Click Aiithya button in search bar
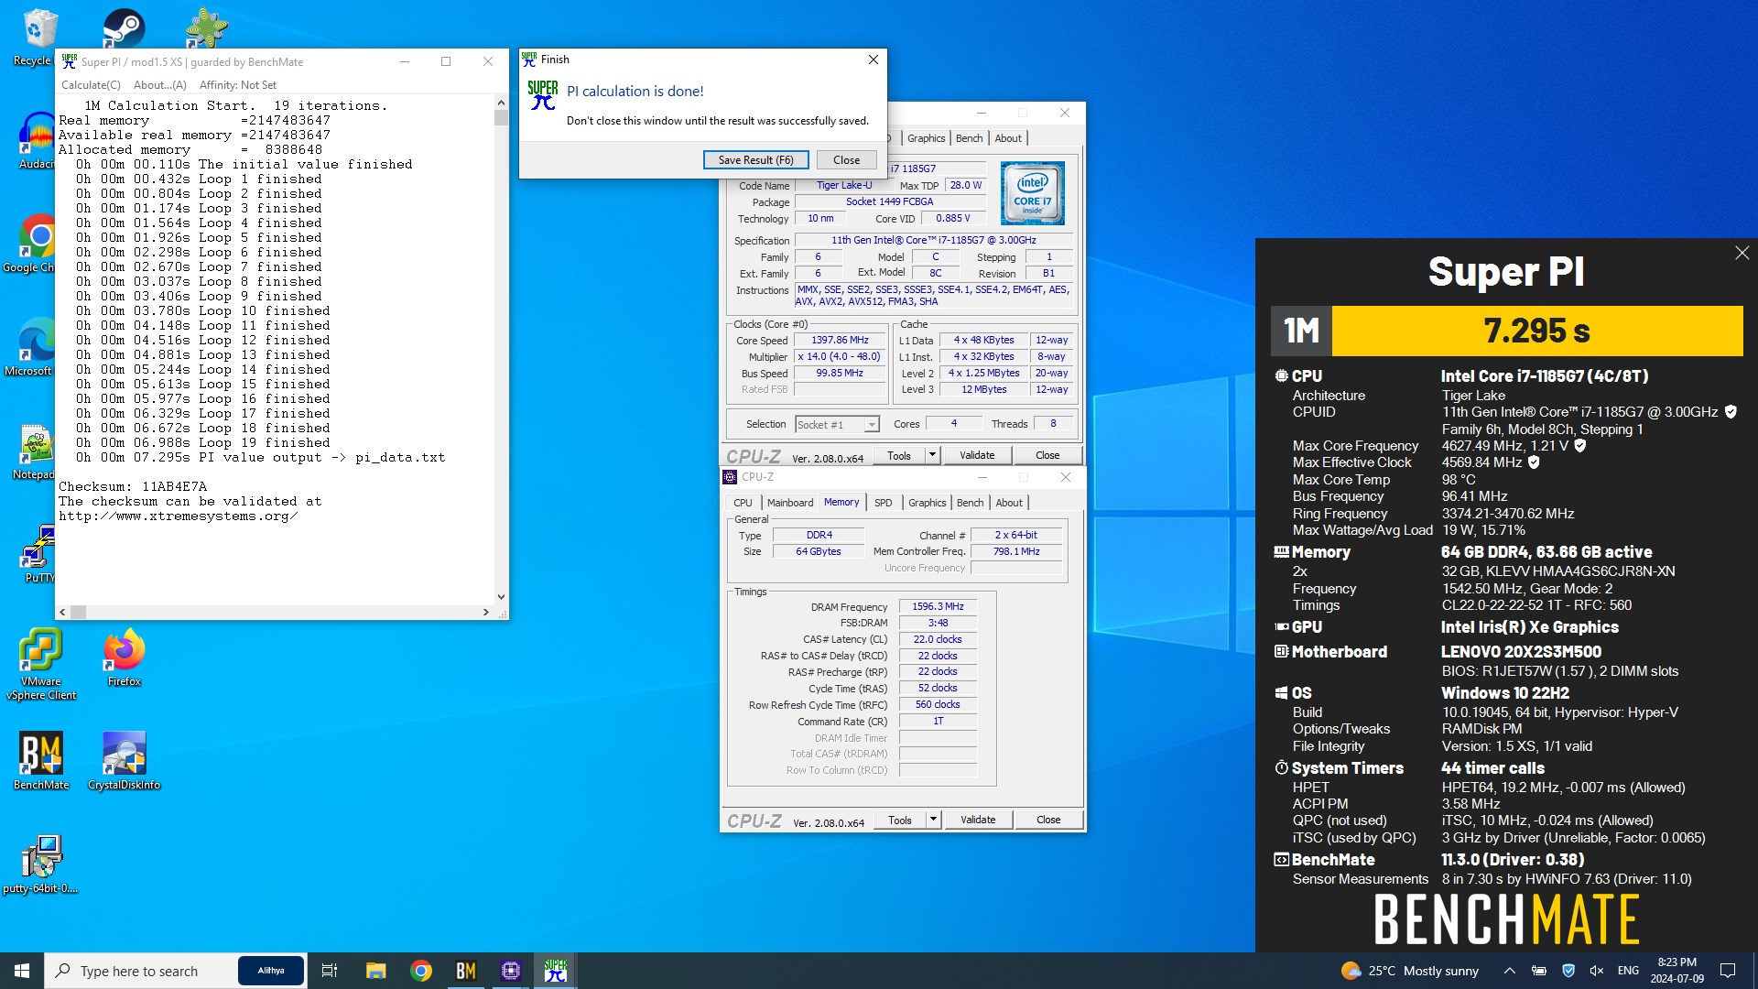The height and width of the screenshot is (989, 1758). click(x=271, y=971)
